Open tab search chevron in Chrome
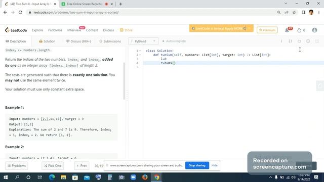Screen dimensions: 324x182 [x=286, y=4]
